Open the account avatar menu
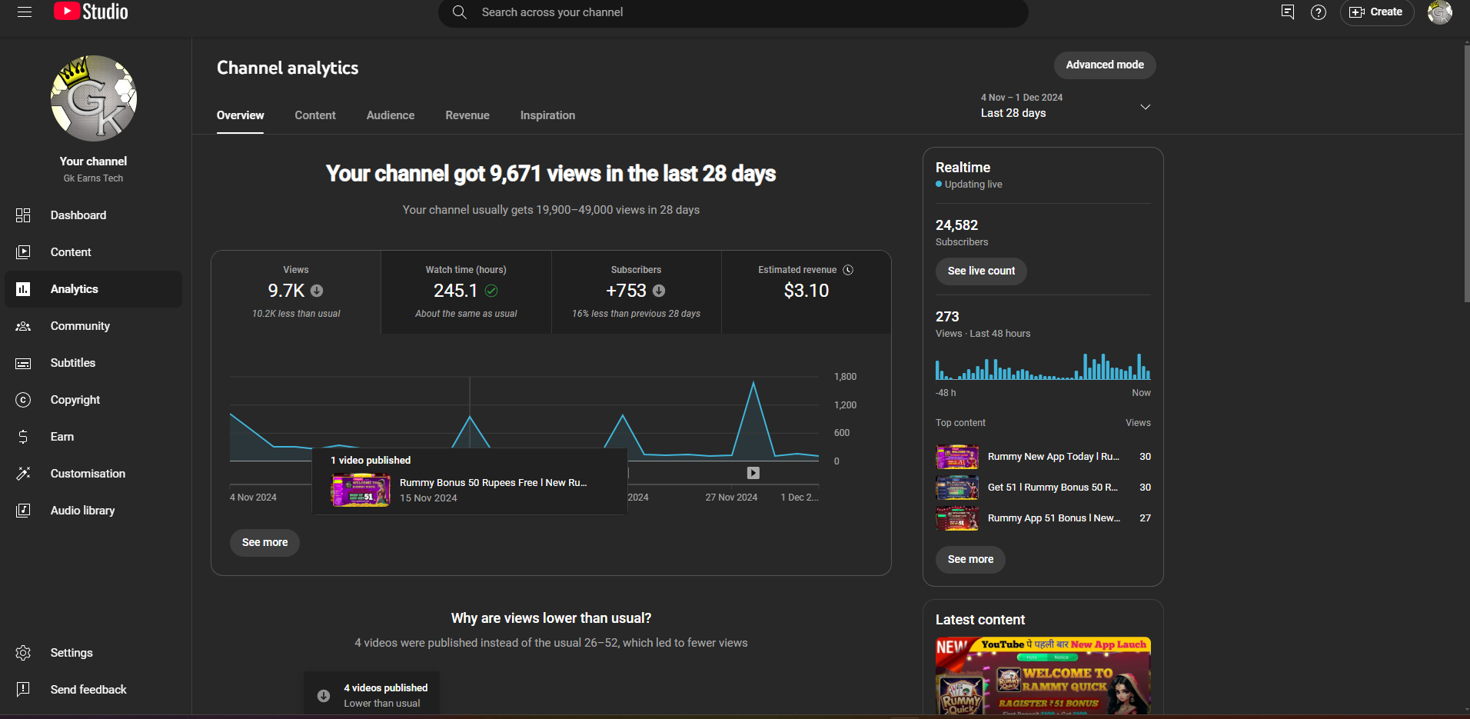Viewport: 1470px width, 719px height. pyautogui.click(x=1440, y=12)
